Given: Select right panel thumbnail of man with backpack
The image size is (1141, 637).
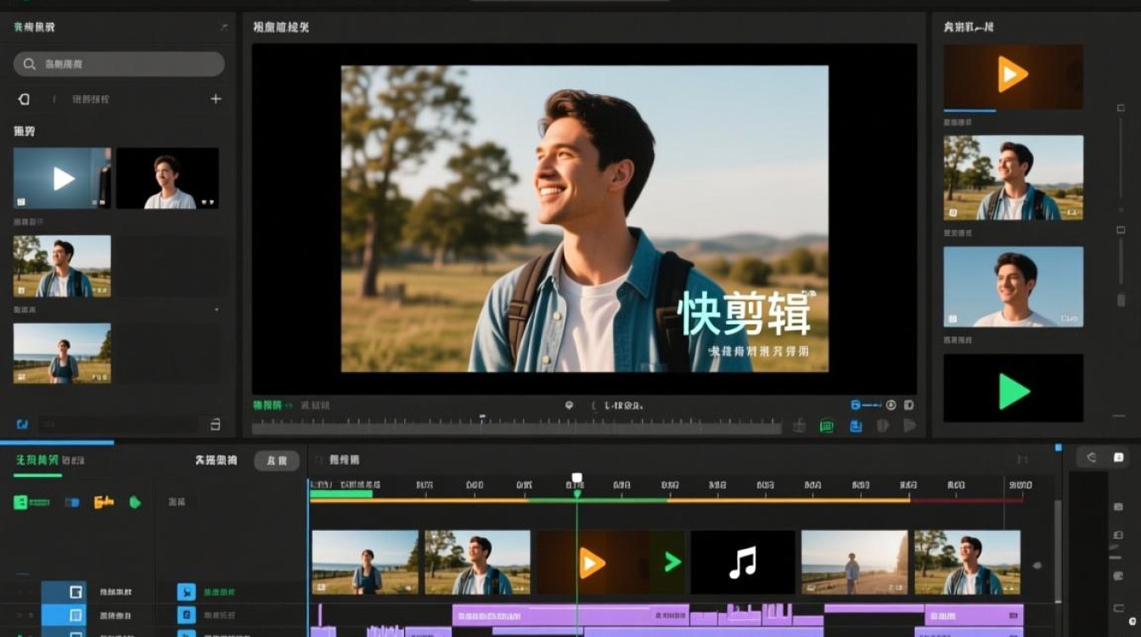Looking at the screenshot, I should [1013, 178].
